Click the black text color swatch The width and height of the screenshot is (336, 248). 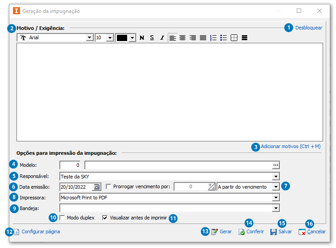click(122, 38)
